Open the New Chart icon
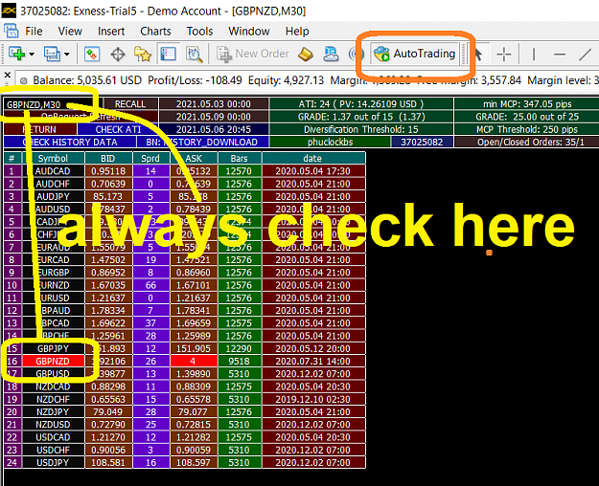599x486 pixels. [x=16, y=54]
